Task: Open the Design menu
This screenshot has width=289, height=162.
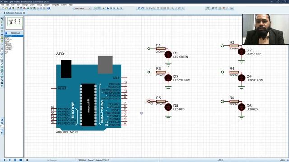Action: click(25, 5)
